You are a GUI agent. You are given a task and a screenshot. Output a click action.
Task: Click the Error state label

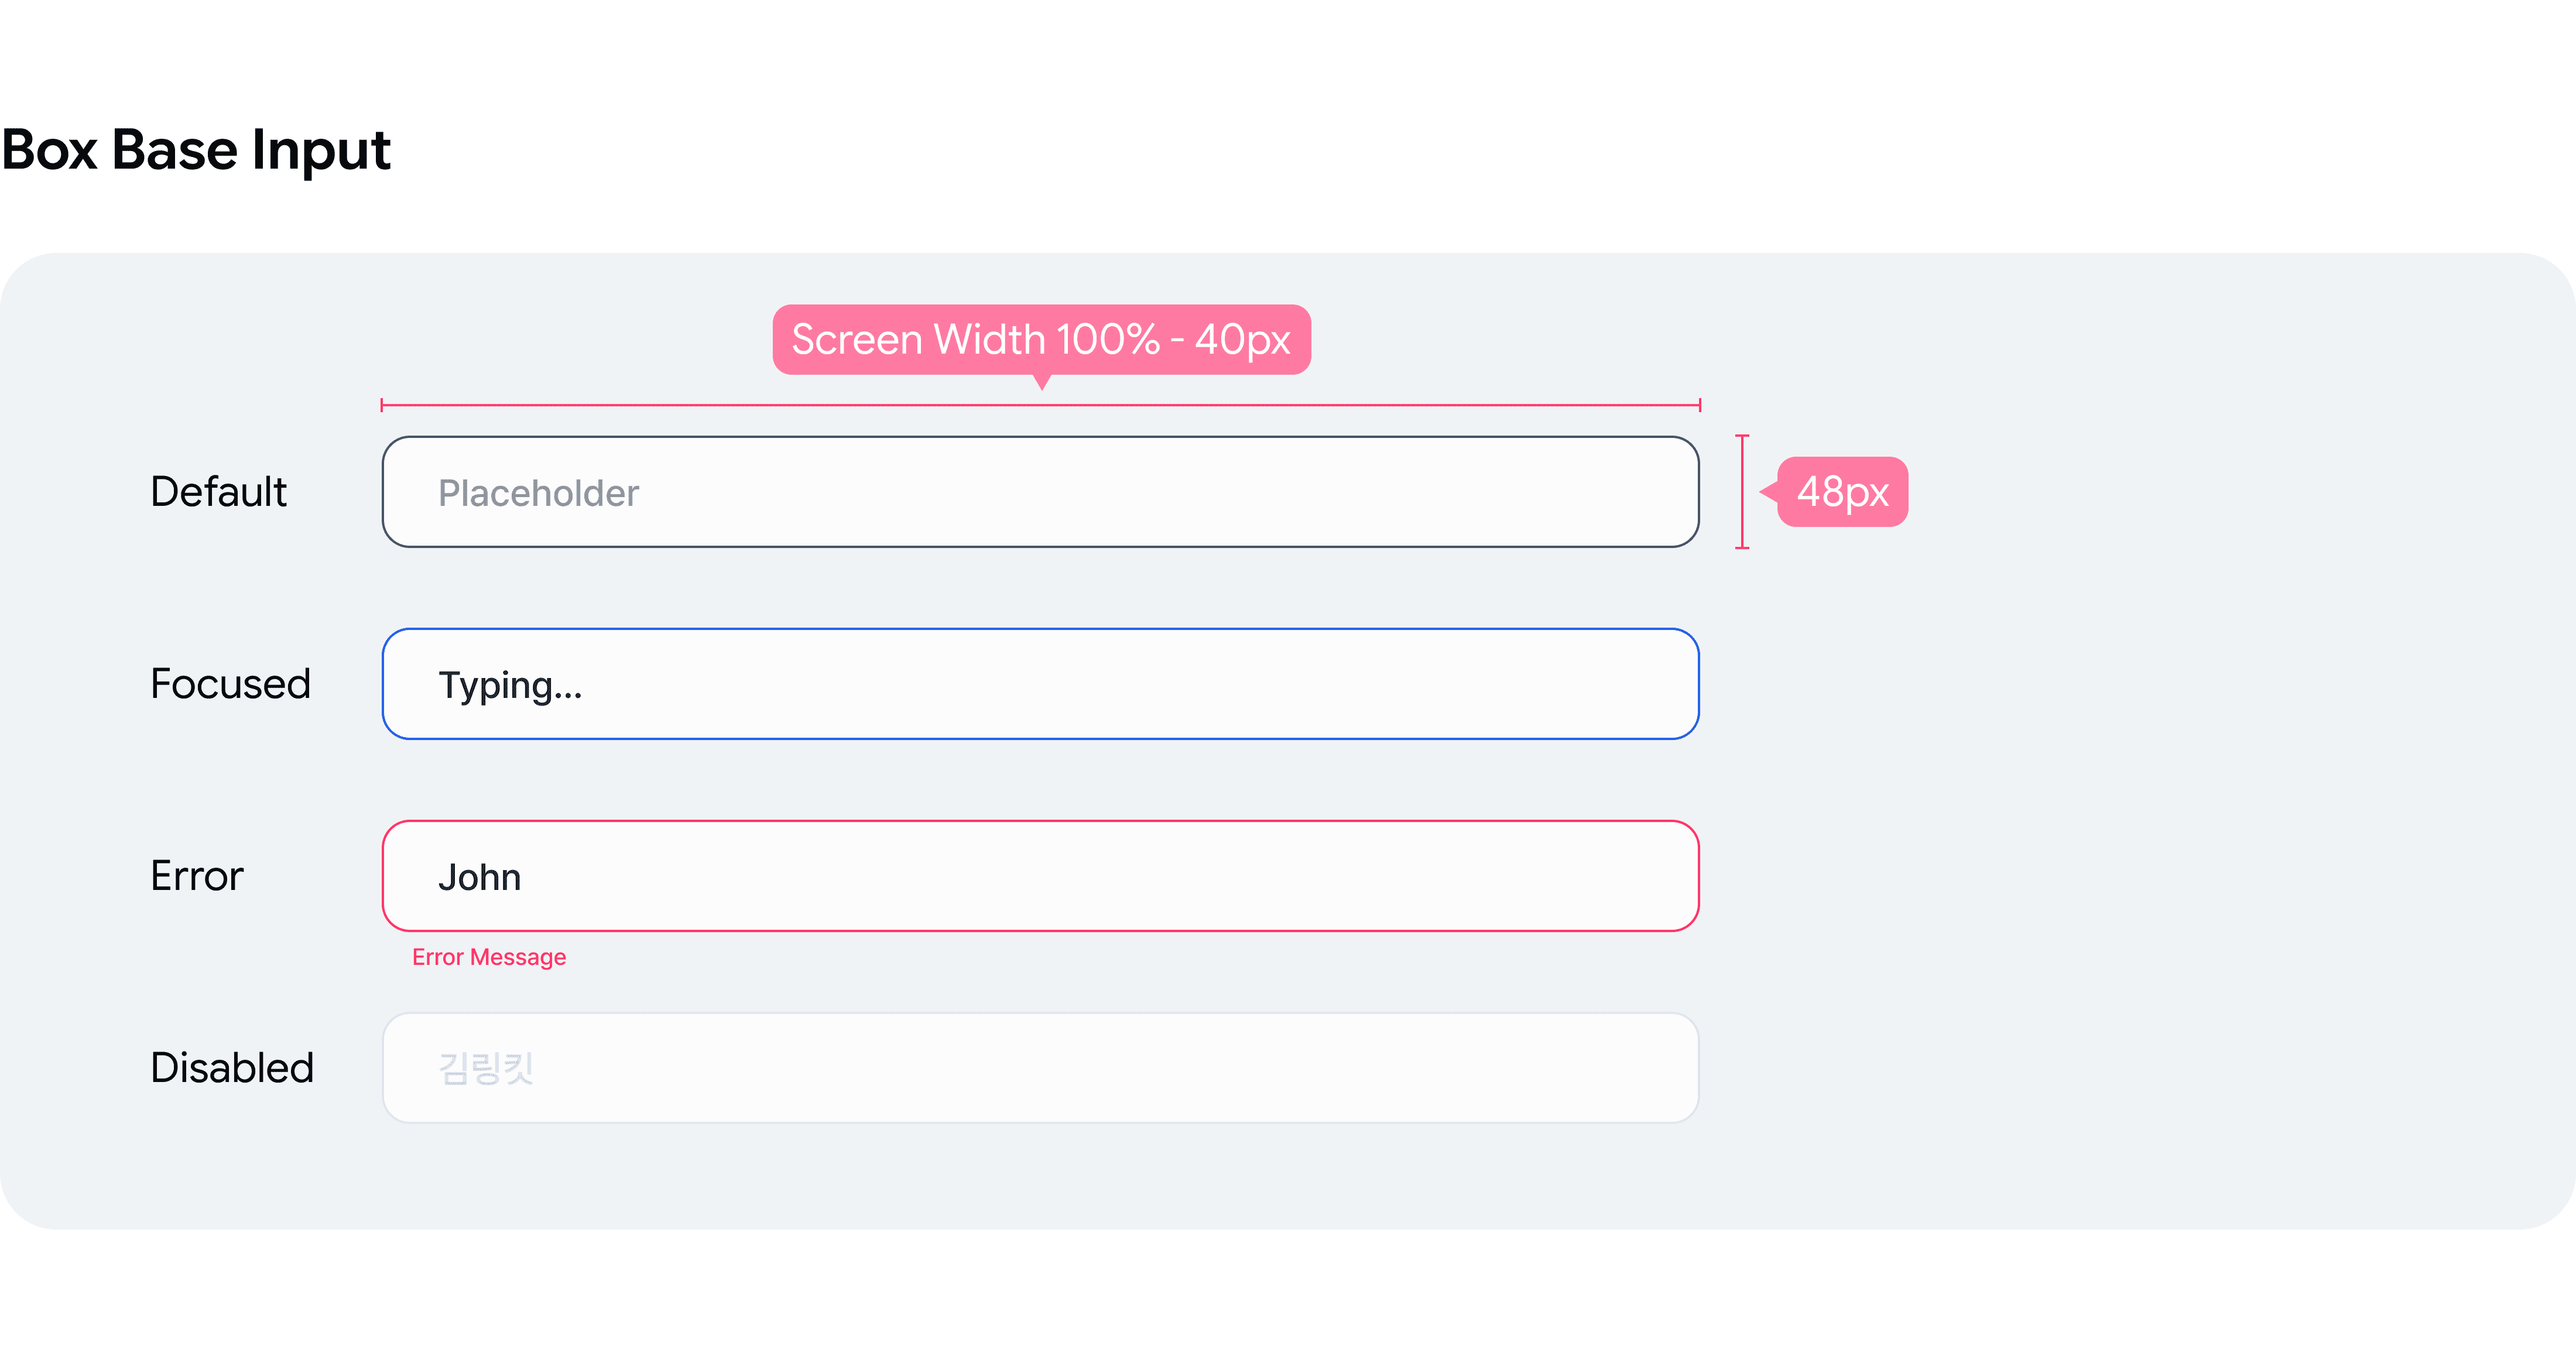click(x=196, y=875)
